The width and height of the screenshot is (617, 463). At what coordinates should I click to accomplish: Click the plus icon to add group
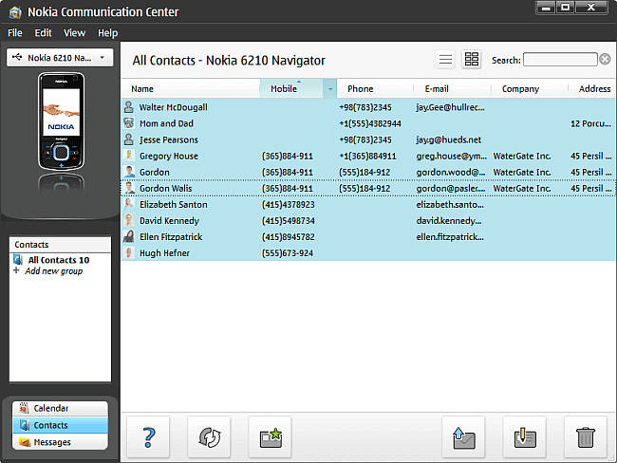pos(16,270)
